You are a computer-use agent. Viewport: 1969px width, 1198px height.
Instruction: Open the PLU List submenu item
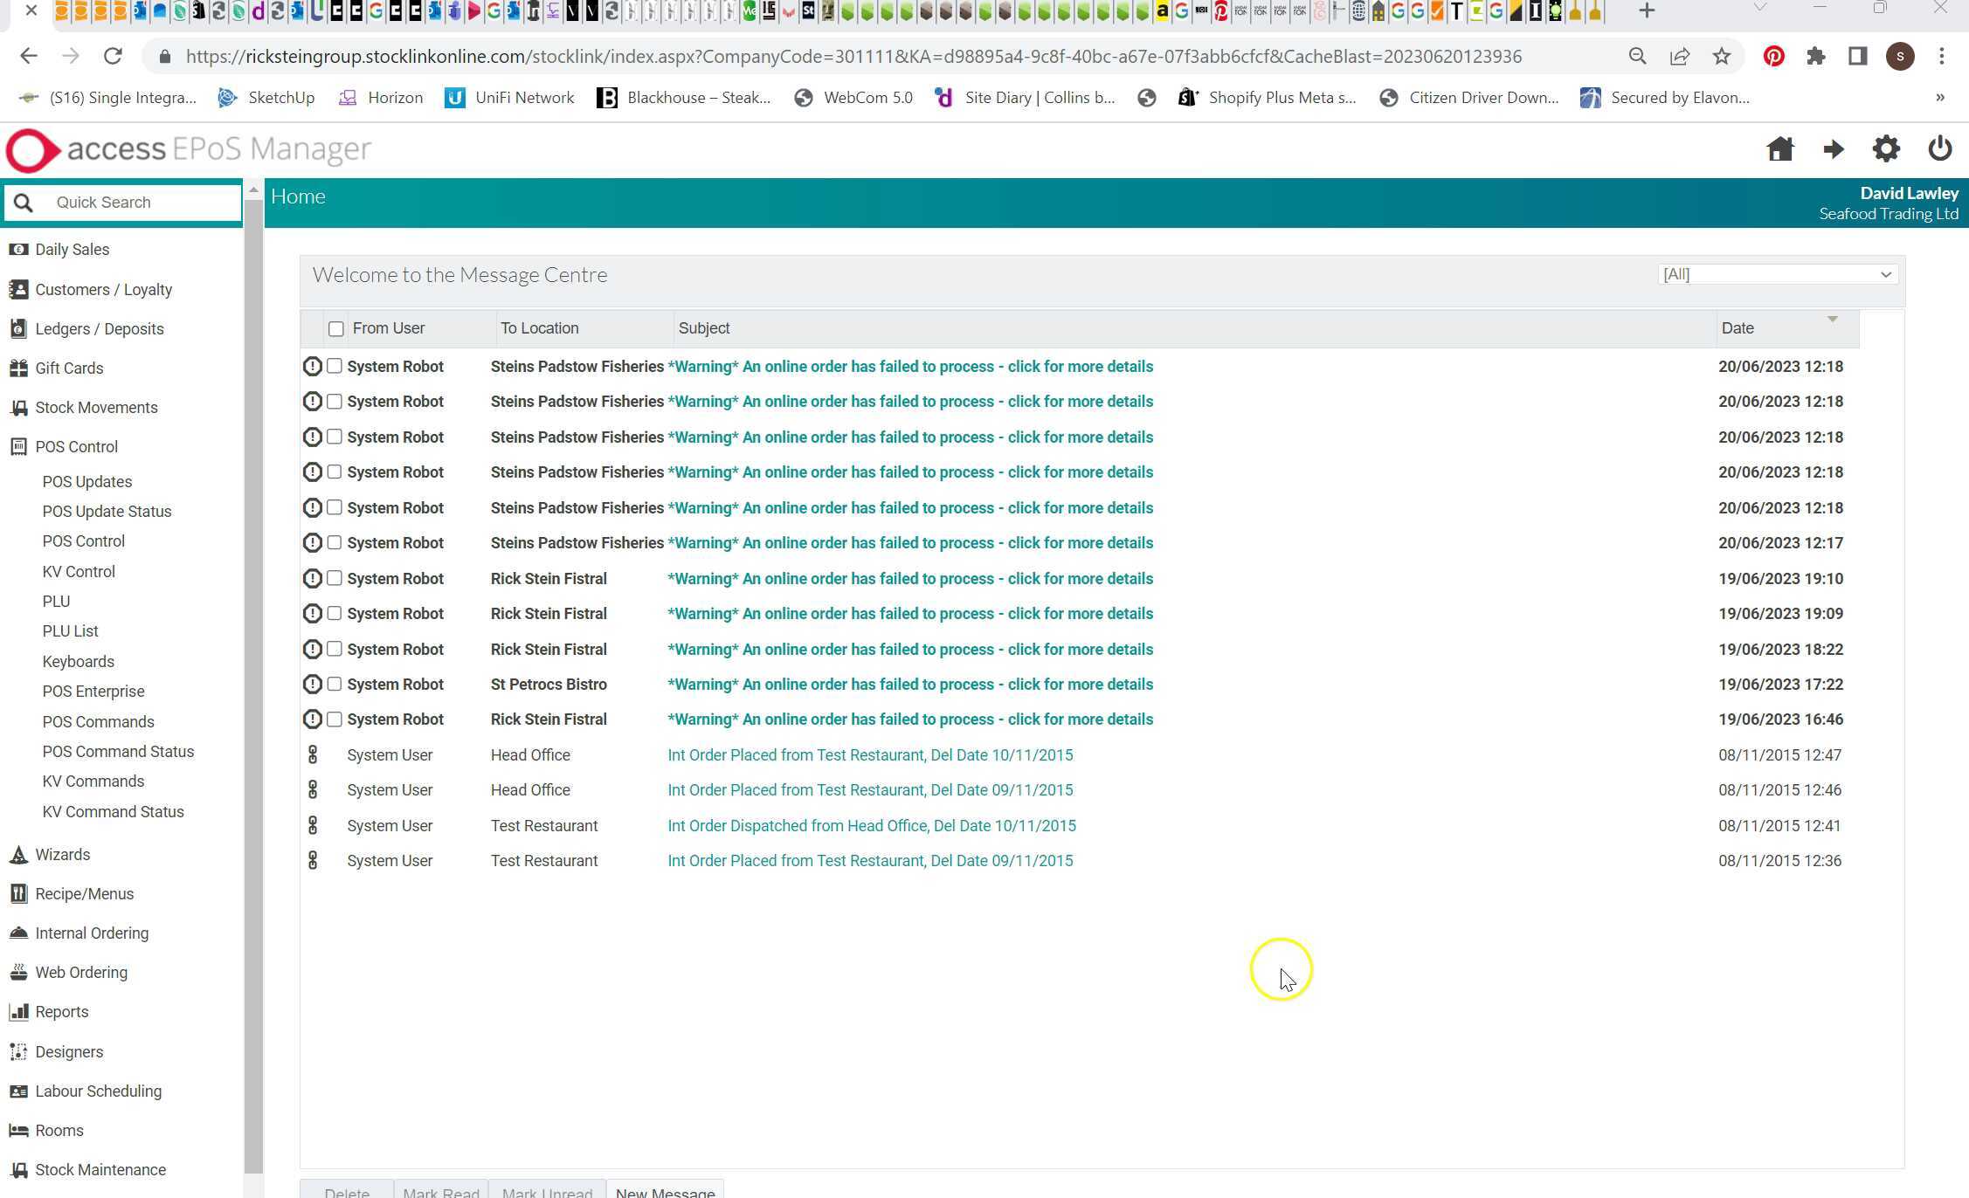(70, 631)
